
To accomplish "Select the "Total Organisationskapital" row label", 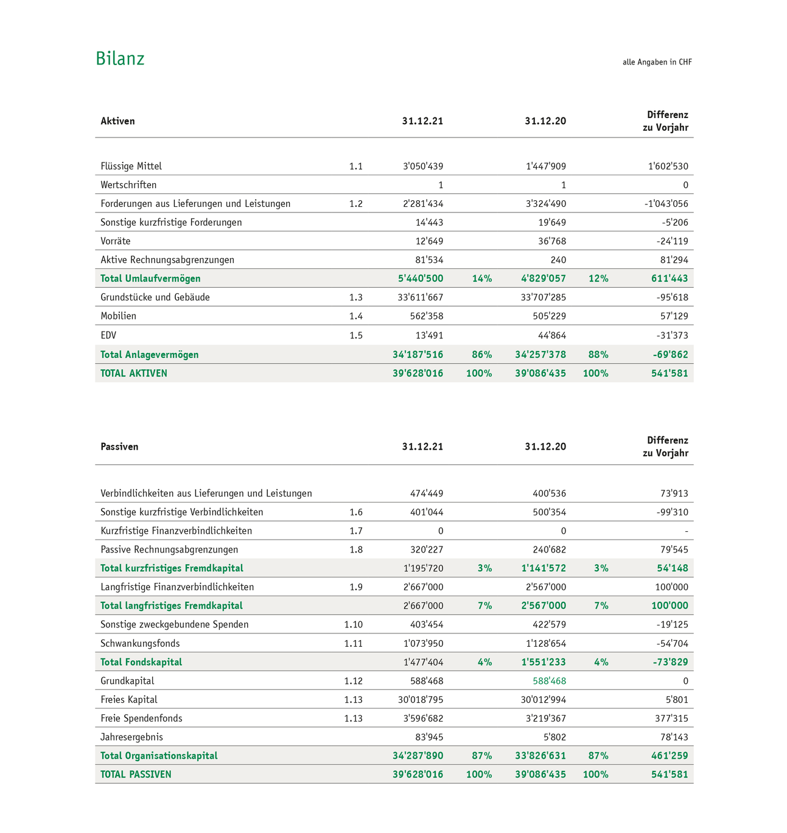I will (159, 756).
